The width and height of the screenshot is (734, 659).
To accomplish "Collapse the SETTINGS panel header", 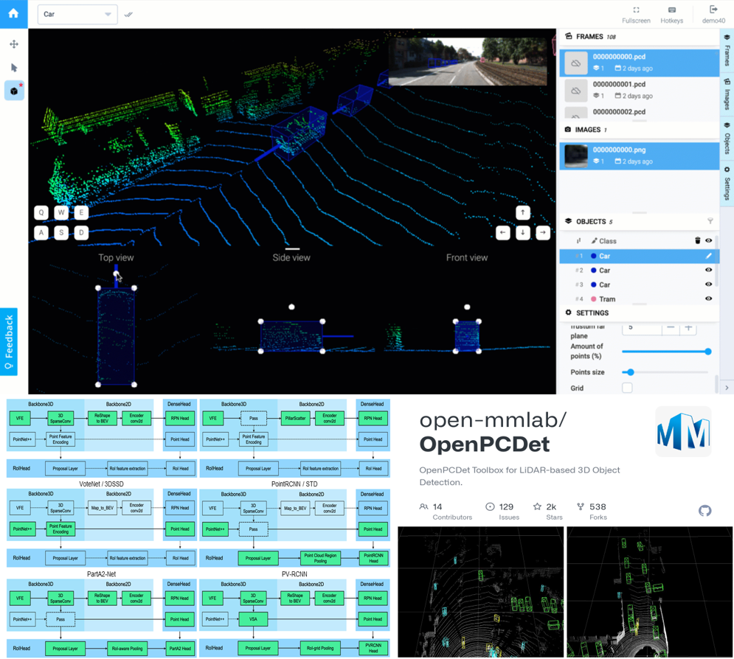I will (x=639, y=313).
